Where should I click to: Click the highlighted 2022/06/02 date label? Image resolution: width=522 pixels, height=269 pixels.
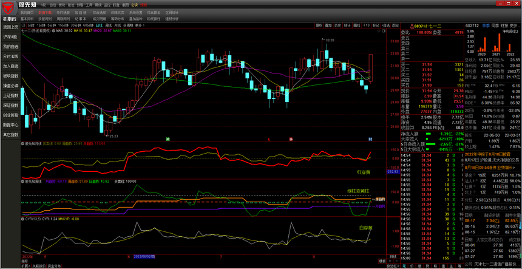point(144,257)
